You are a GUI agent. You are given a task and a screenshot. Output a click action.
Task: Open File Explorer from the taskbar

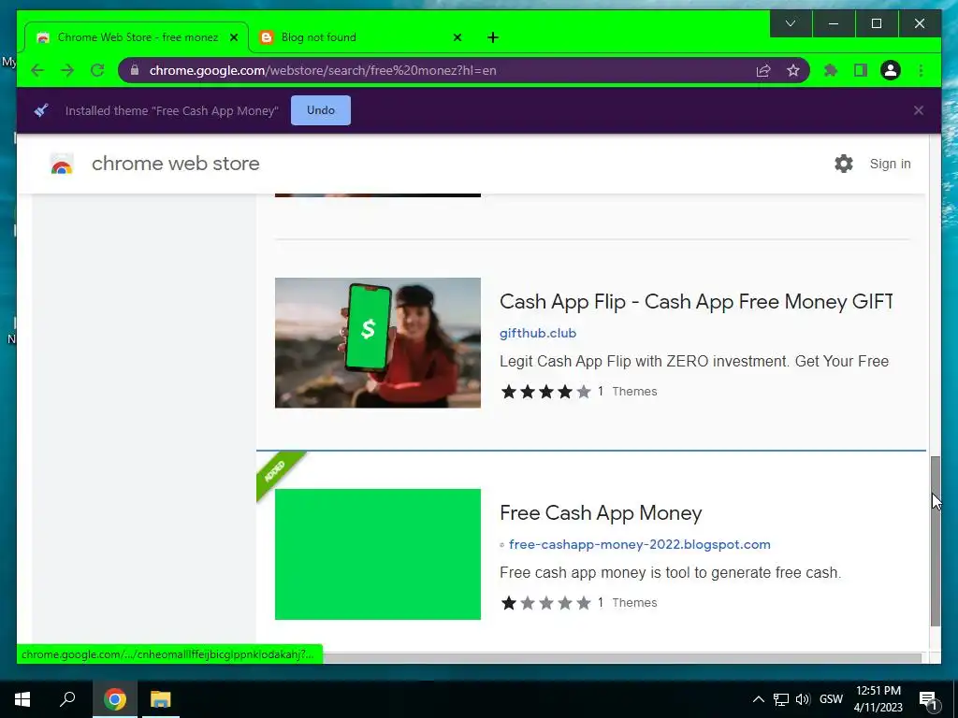coord(161,699)
